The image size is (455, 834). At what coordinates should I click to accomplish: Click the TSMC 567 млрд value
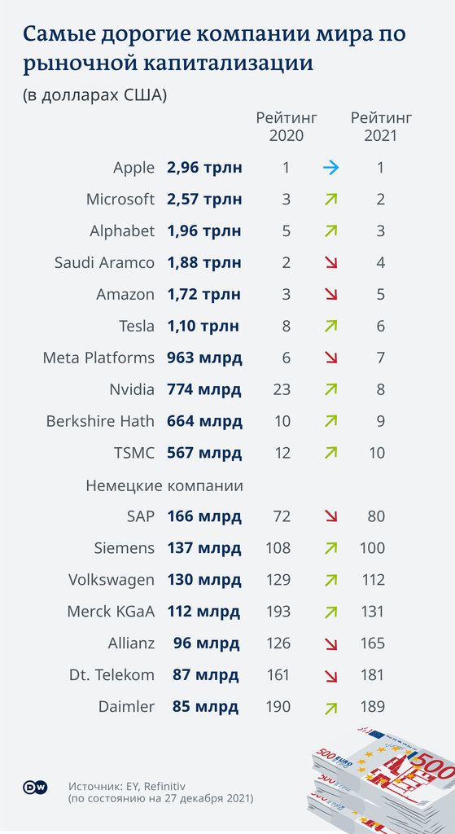[204, 453]
